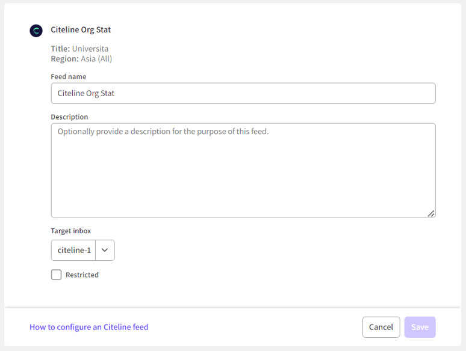The width and height of the screenshot is (466, 351).
Task: Click the Region: Asia (All) text
Action: 81,59
